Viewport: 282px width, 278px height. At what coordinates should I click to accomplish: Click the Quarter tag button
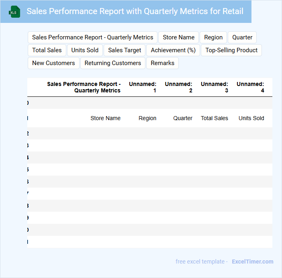pyautogui.click(x=242, y=37)
